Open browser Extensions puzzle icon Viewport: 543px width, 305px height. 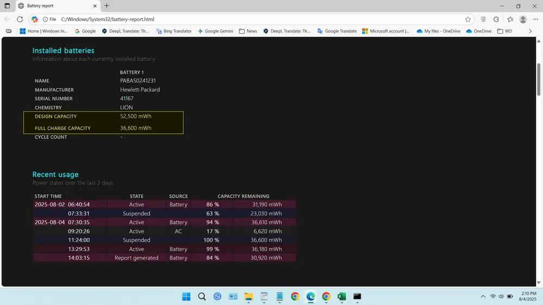[x=496, y=20]
